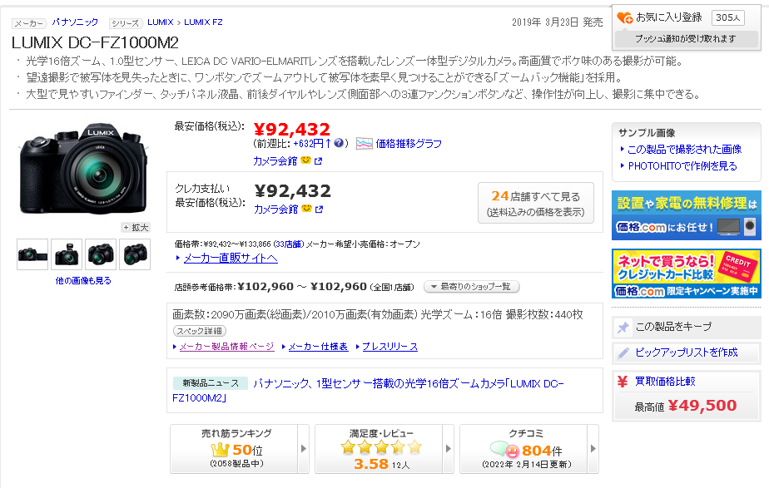Click the pushpin icon for keeping product
Image resolution: width=769 pixels, height=488 pixels.
coord(623,328)
